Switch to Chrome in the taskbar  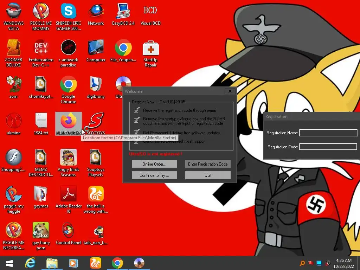pyautogui.click(x=117, y=263)
